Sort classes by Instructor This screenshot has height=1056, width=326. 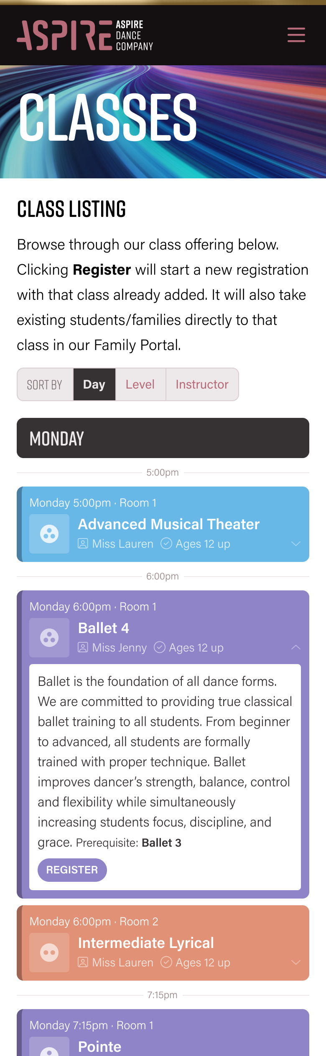[202, 384]
